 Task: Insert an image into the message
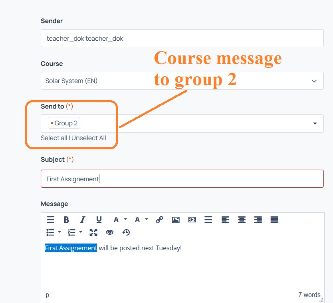coord(176,220)
